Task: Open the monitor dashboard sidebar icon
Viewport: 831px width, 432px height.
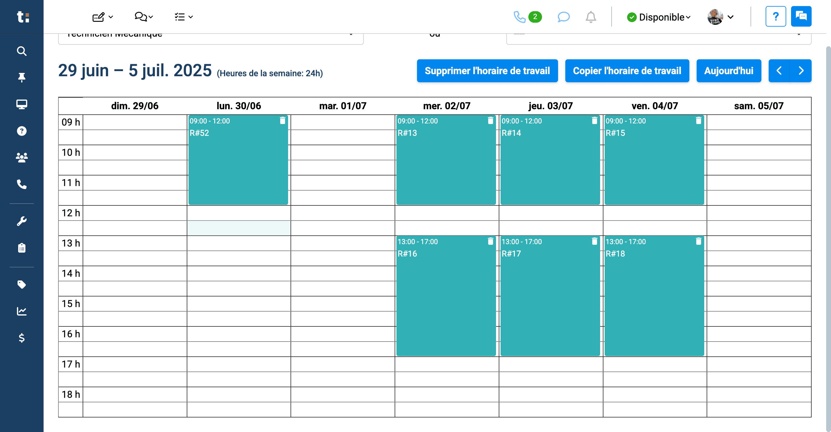Action: click(x=21, y=104)
